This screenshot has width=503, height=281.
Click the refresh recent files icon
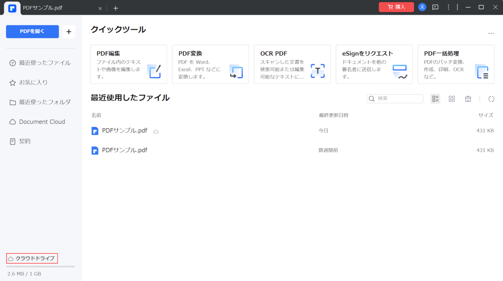(x=491, y=99)
